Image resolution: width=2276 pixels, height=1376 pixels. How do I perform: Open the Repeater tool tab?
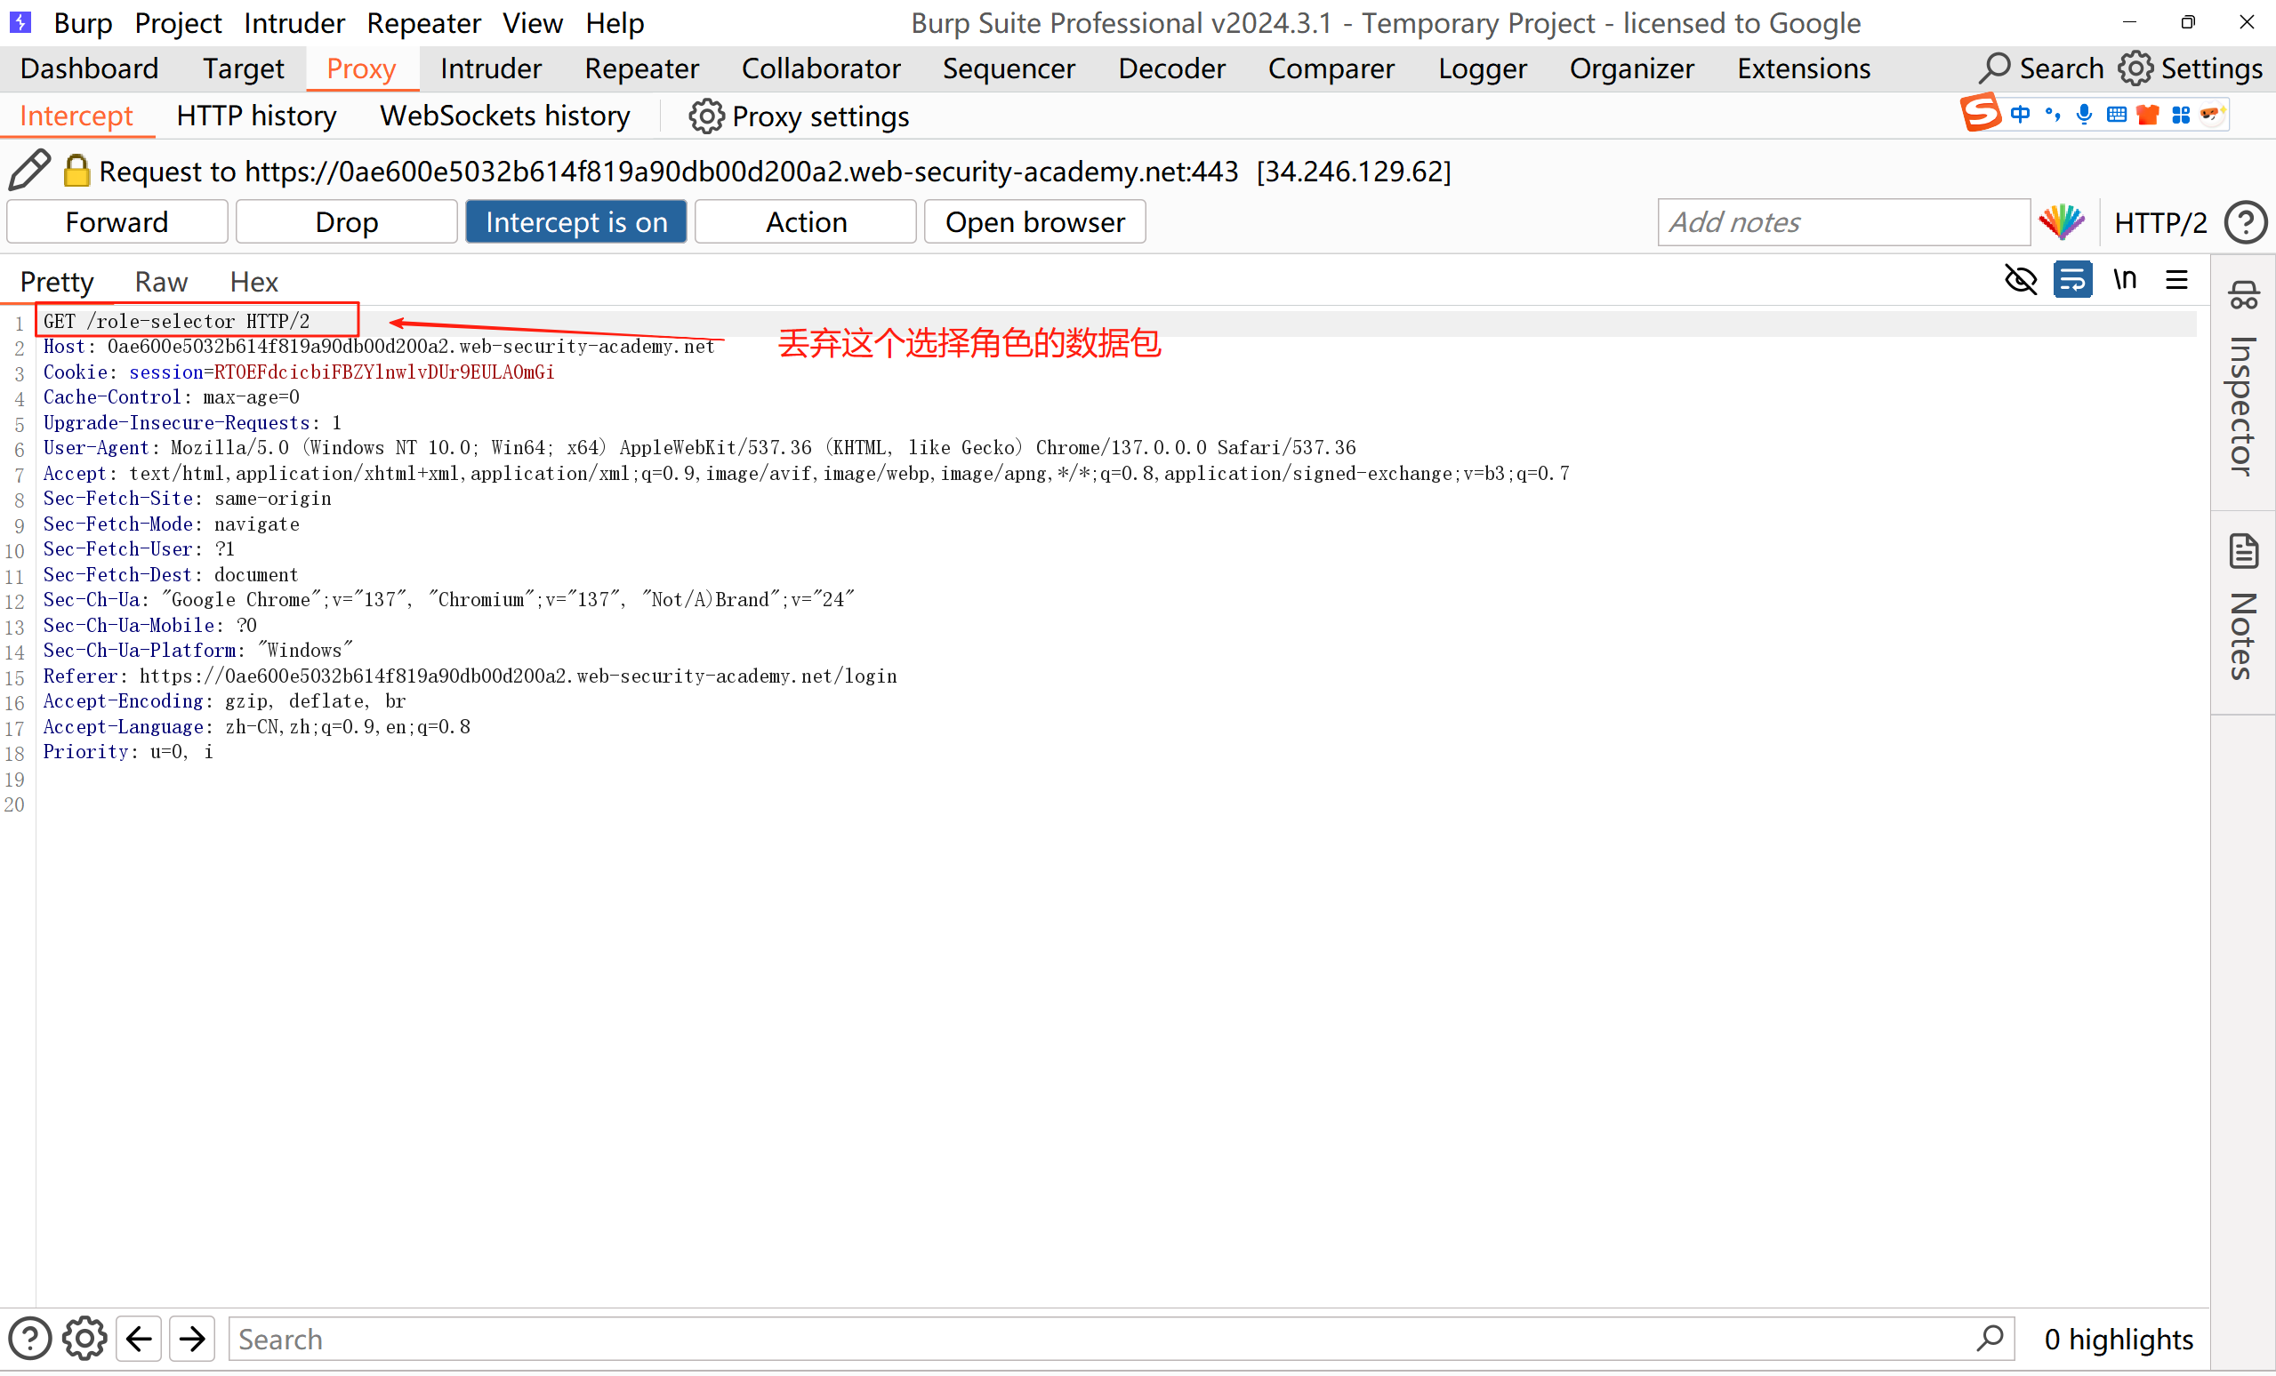click(641, 69)
